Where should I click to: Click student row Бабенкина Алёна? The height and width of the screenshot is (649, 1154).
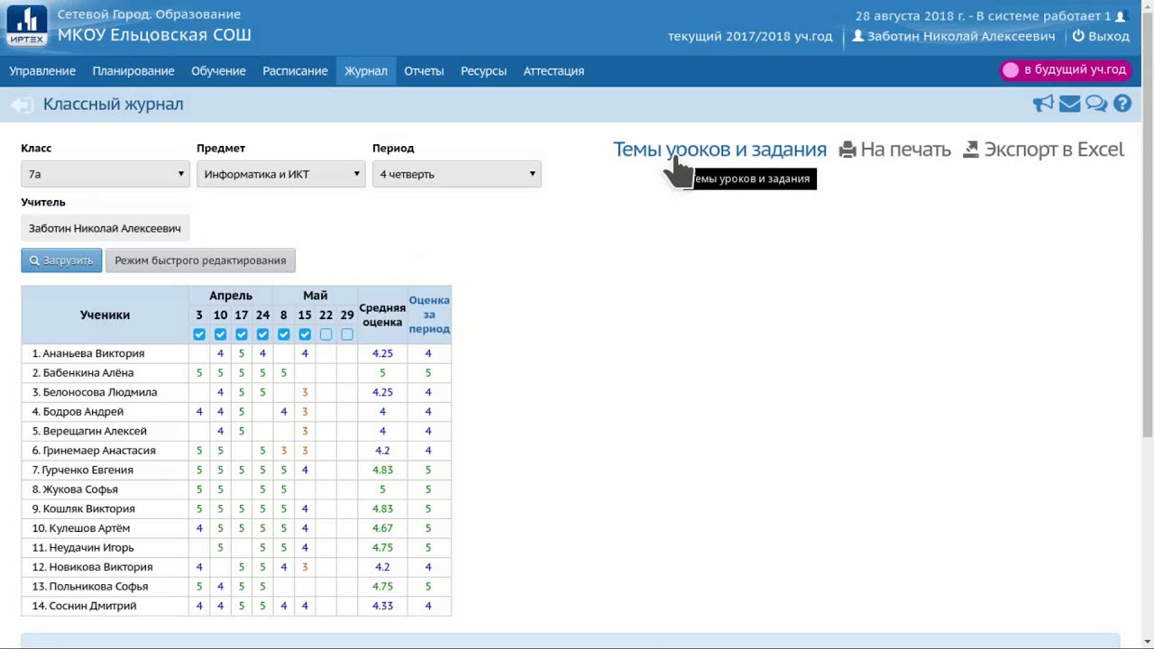click(x=236, y=373)
